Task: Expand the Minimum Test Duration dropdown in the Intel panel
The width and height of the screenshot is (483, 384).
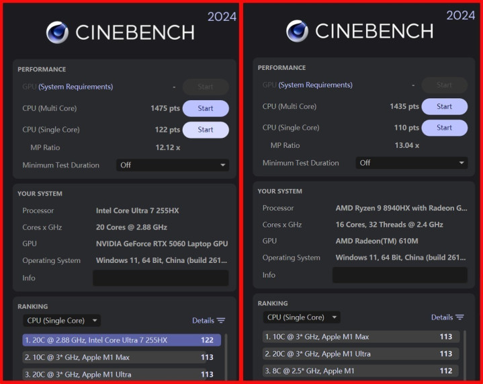Action: (173, 165)
